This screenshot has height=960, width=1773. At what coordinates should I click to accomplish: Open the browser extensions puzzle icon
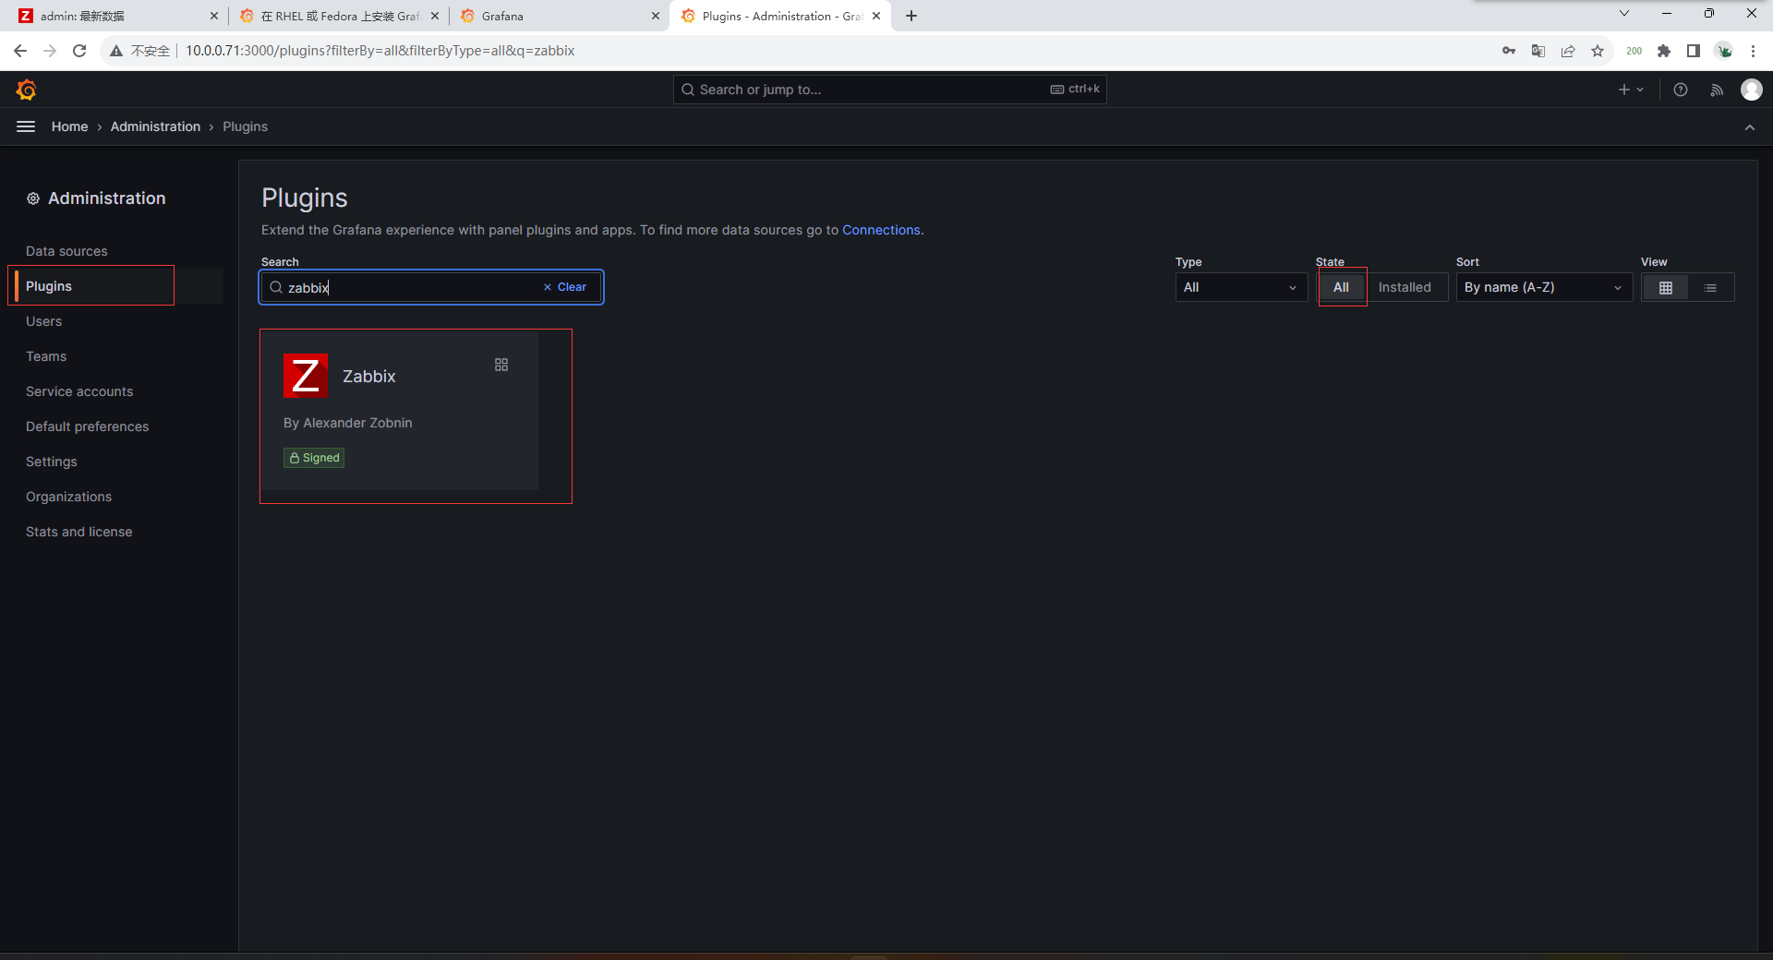click(x=1664, y=51)
